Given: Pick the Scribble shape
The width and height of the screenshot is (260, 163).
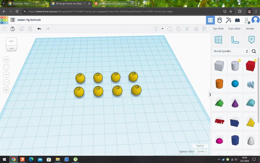Looking at the screenshot, I should point(251,84).
